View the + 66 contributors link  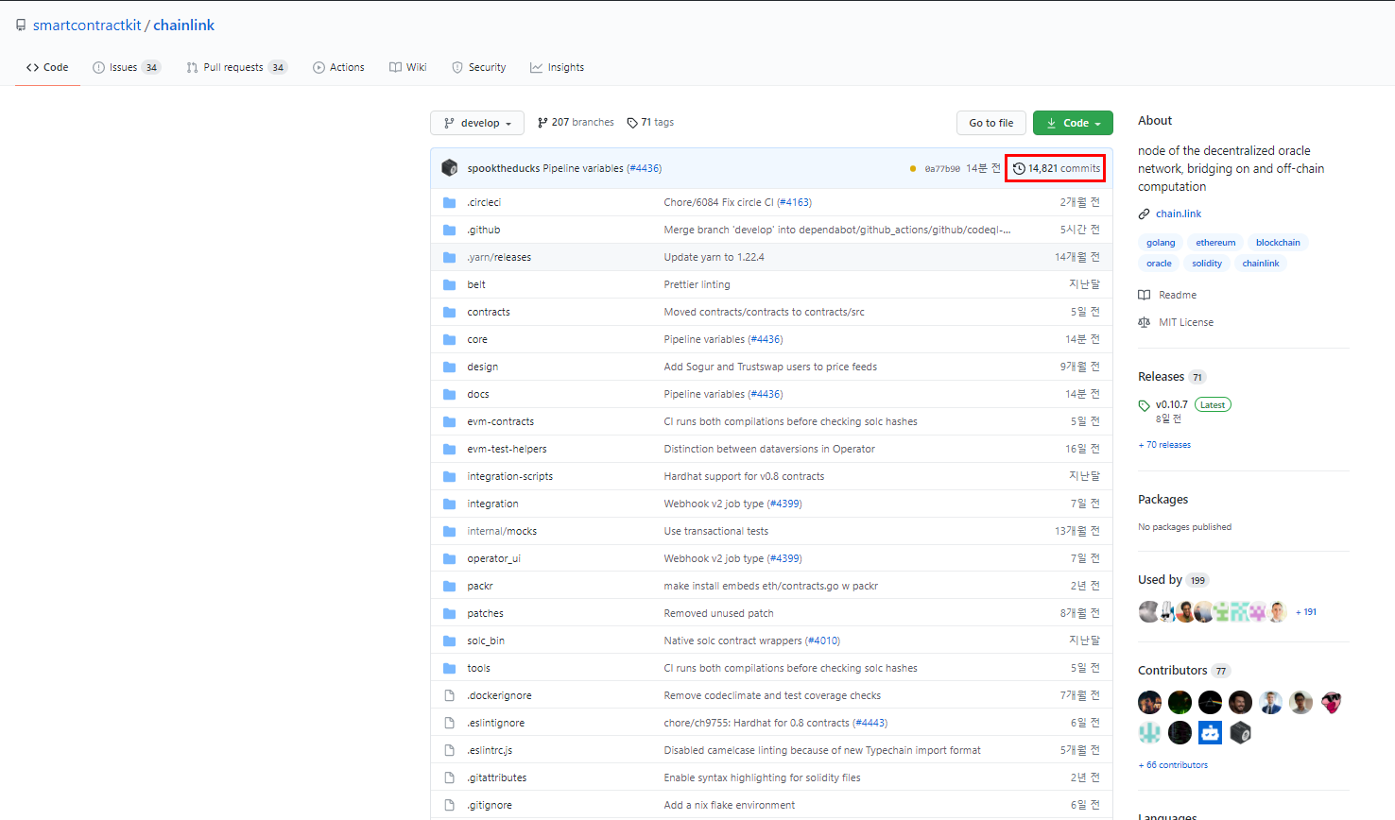(x=1173, y=765)
